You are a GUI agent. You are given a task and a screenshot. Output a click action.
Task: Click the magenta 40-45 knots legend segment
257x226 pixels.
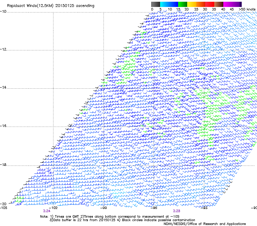pyautogui.click(x=228, y=4)
